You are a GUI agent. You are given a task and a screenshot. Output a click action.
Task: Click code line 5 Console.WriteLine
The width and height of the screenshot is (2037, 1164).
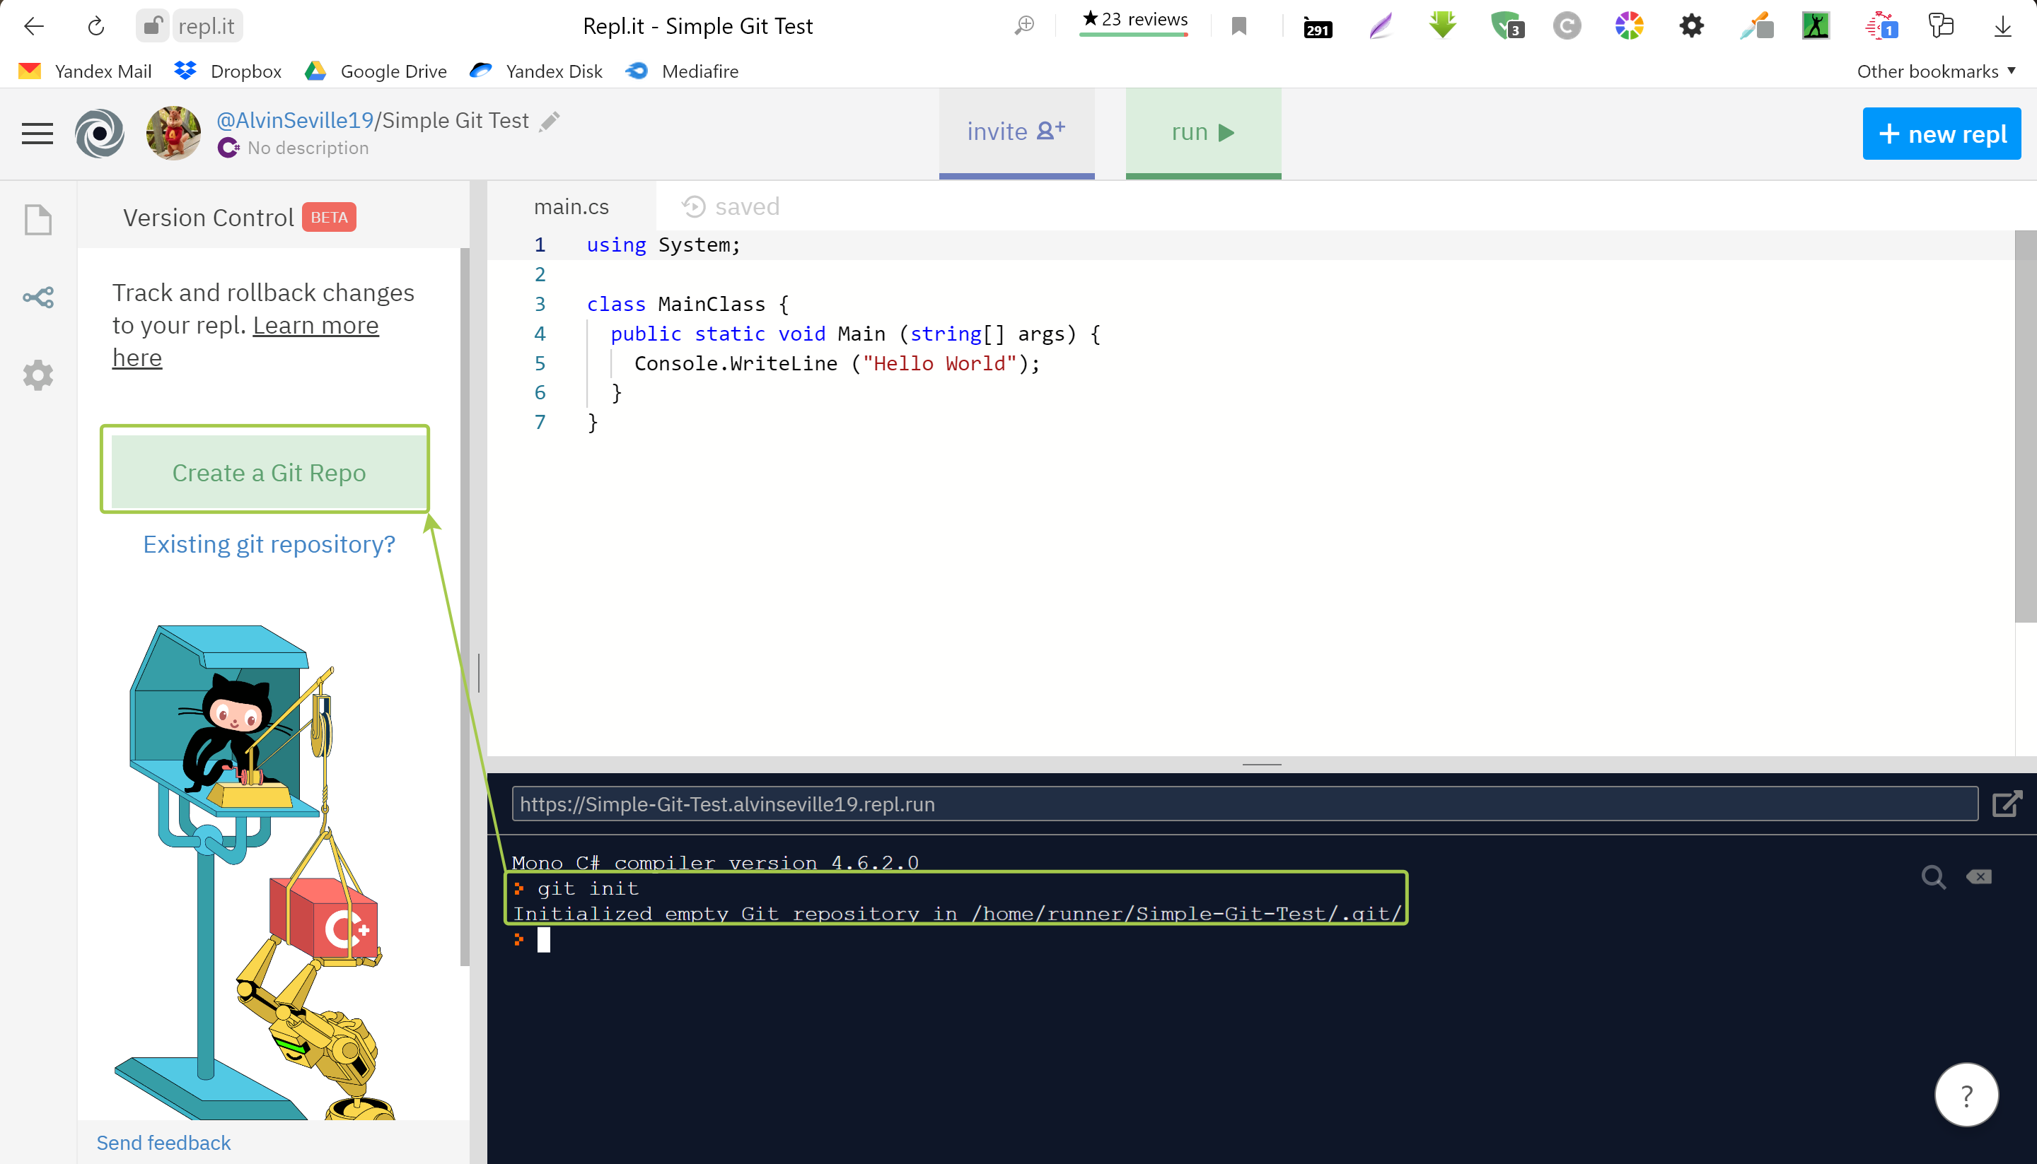[x=837, y=363]
